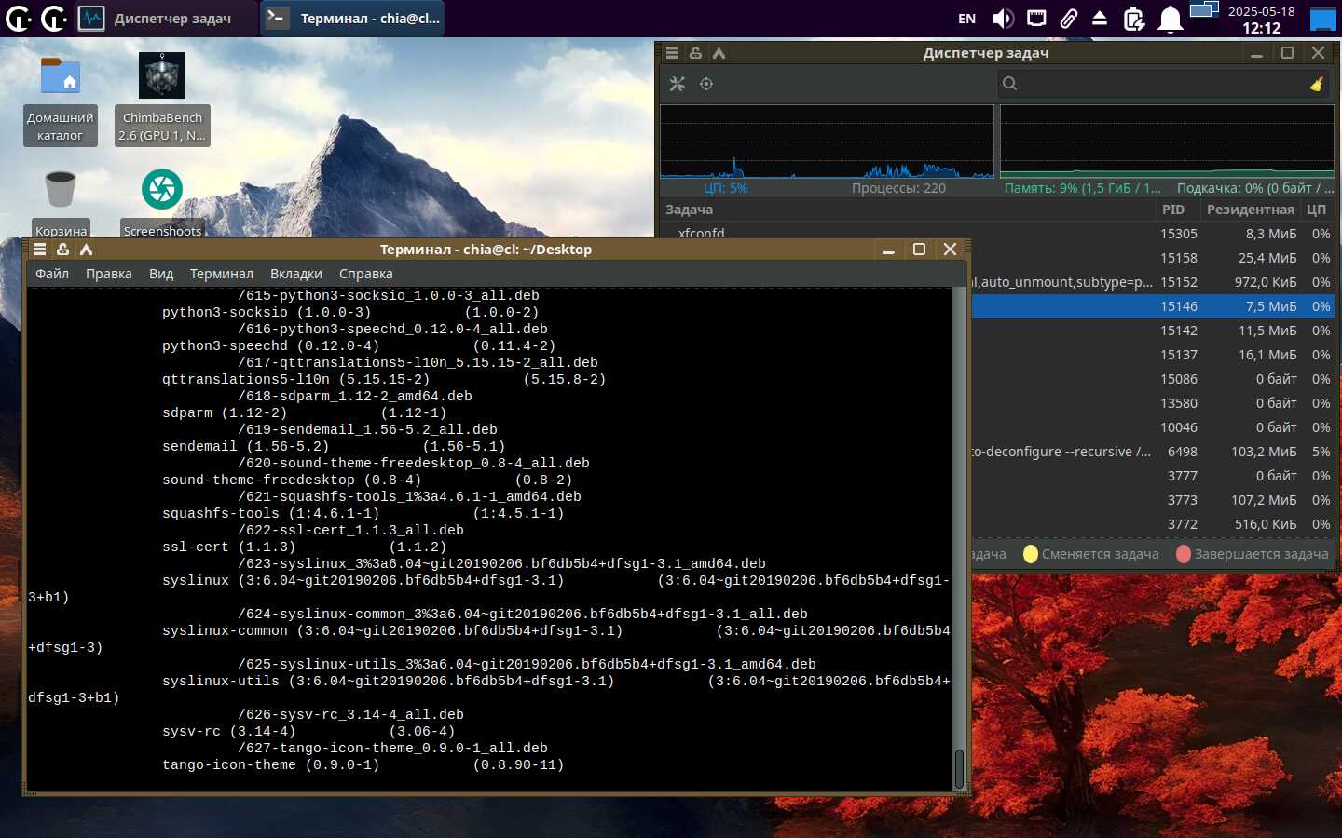Viewport: 1342px width, 838px height.
Task: Sort processes by the Резидентная column header
Action: coord(1251,209)
